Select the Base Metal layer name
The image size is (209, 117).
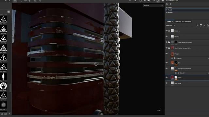click(x=178, y=83)
